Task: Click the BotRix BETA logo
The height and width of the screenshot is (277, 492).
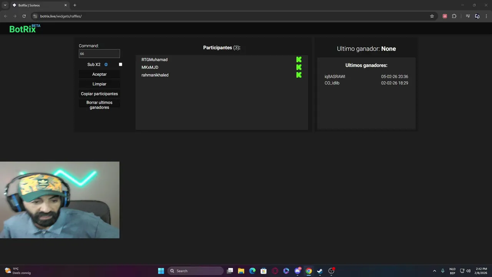Action: [x=25, y=29]
